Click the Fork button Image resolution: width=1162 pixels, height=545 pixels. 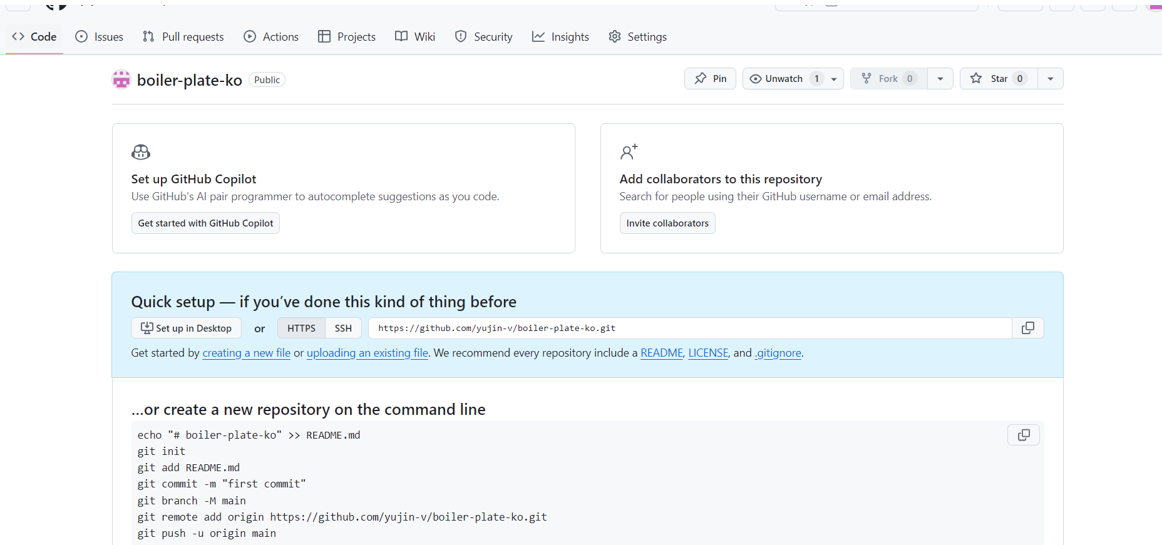click(888, 79)
